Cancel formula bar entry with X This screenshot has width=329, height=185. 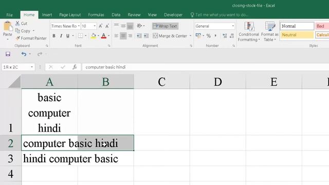(51, 67)
